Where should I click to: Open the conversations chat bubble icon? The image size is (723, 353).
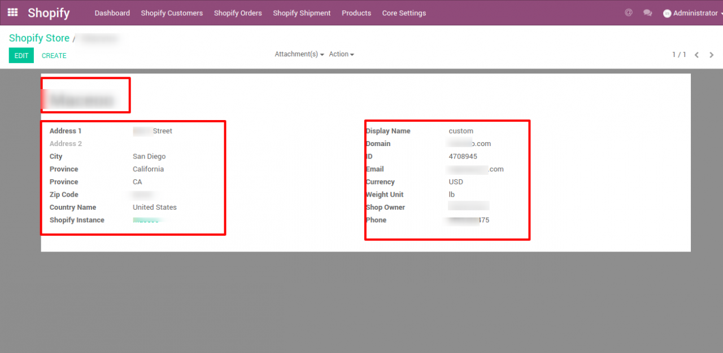(x=647, y=13)
